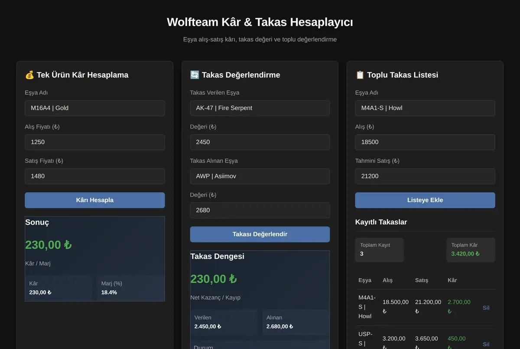This screenshot has height=349, width=520.
Task: Click the Net Kazanç / Kayıp label
Action: pyautogui.click(x=215, y=297)
